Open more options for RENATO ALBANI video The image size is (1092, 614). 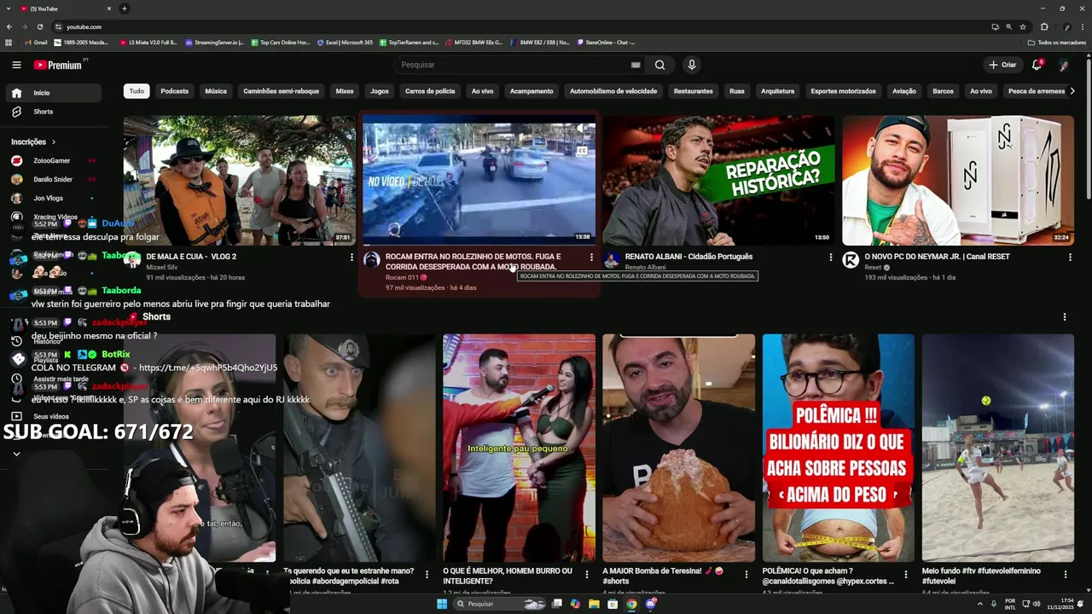[x=831, y=257]
